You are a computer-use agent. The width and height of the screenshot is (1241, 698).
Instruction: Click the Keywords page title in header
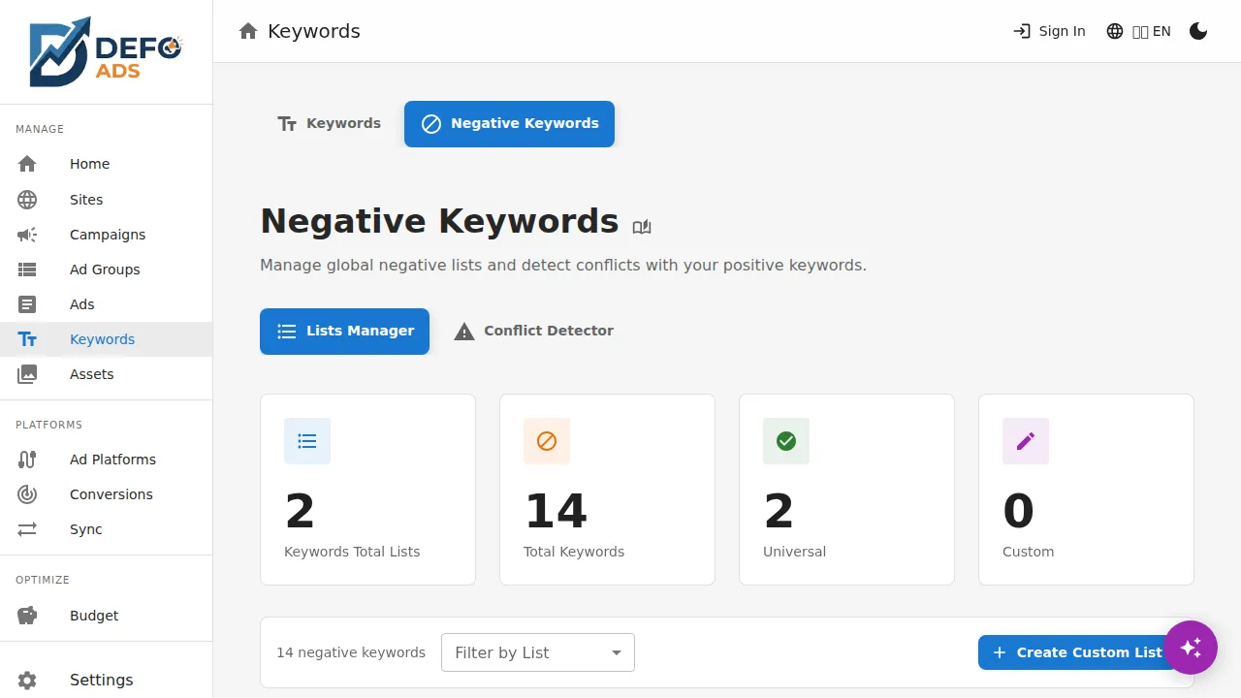tap(314, 31)
